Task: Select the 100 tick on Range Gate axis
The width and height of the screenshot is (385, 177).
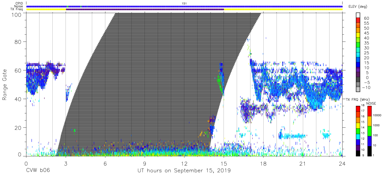Action: 17,15
